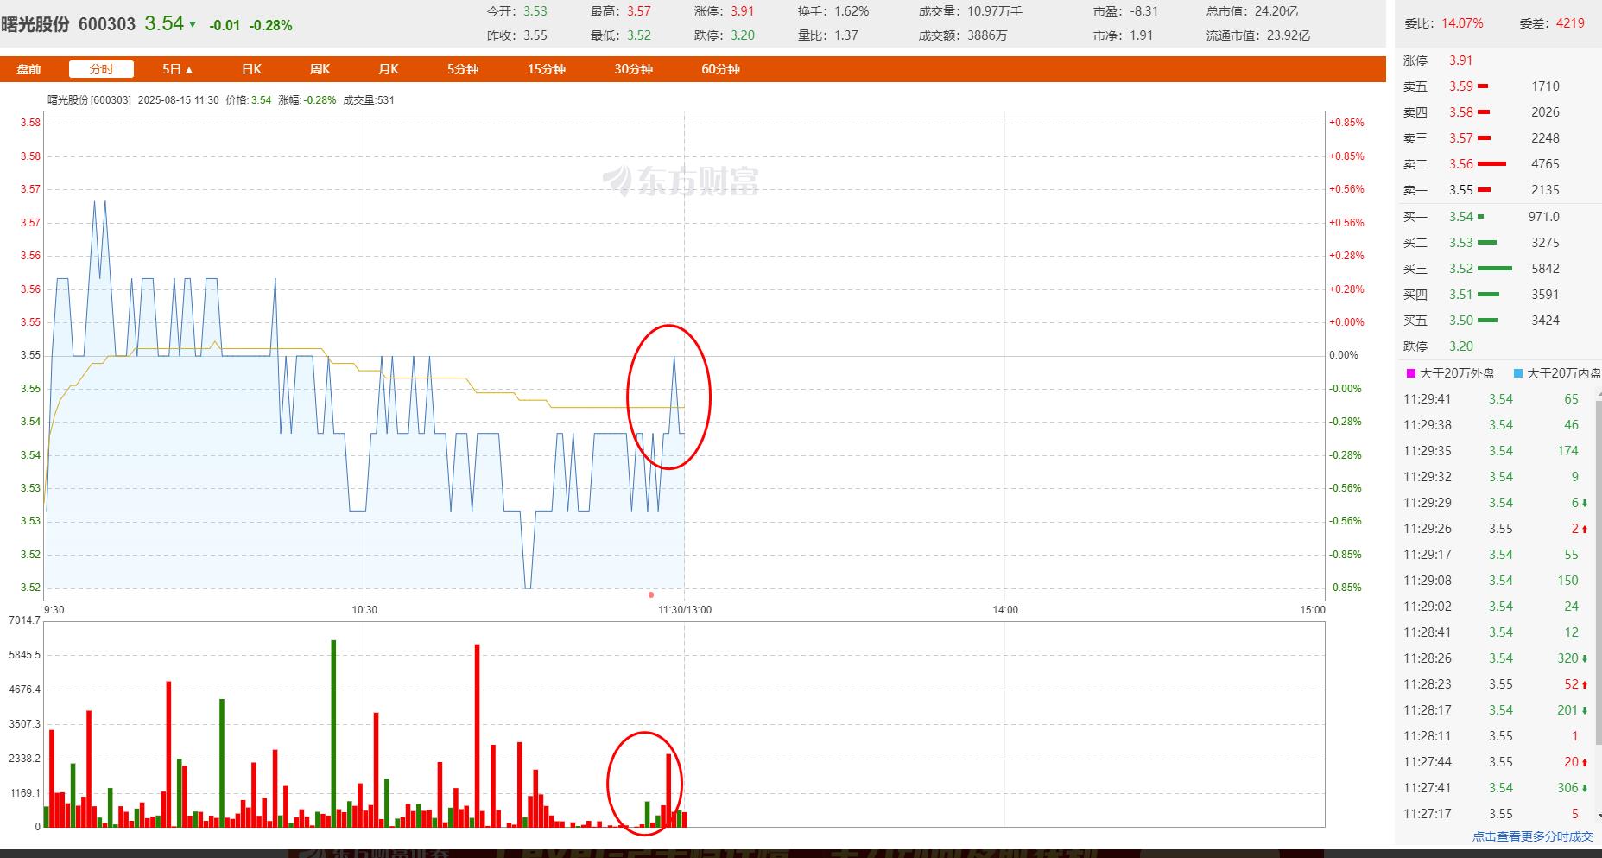Click the 11:30/13:00 time axis label
The height and width of the screenshot is (858, 1602).
pos(685,610)
